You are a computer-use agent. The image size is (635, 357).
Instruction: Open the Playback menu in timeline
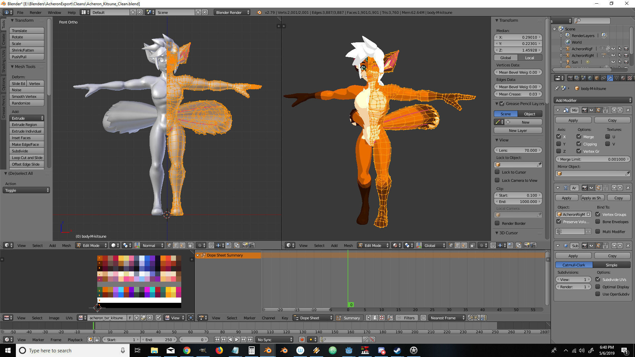coord(75,339)
